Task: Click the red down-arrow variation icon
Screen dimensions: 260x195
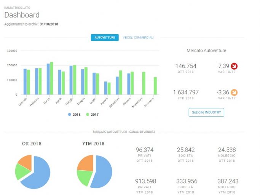Action: [x=234, y=66]
